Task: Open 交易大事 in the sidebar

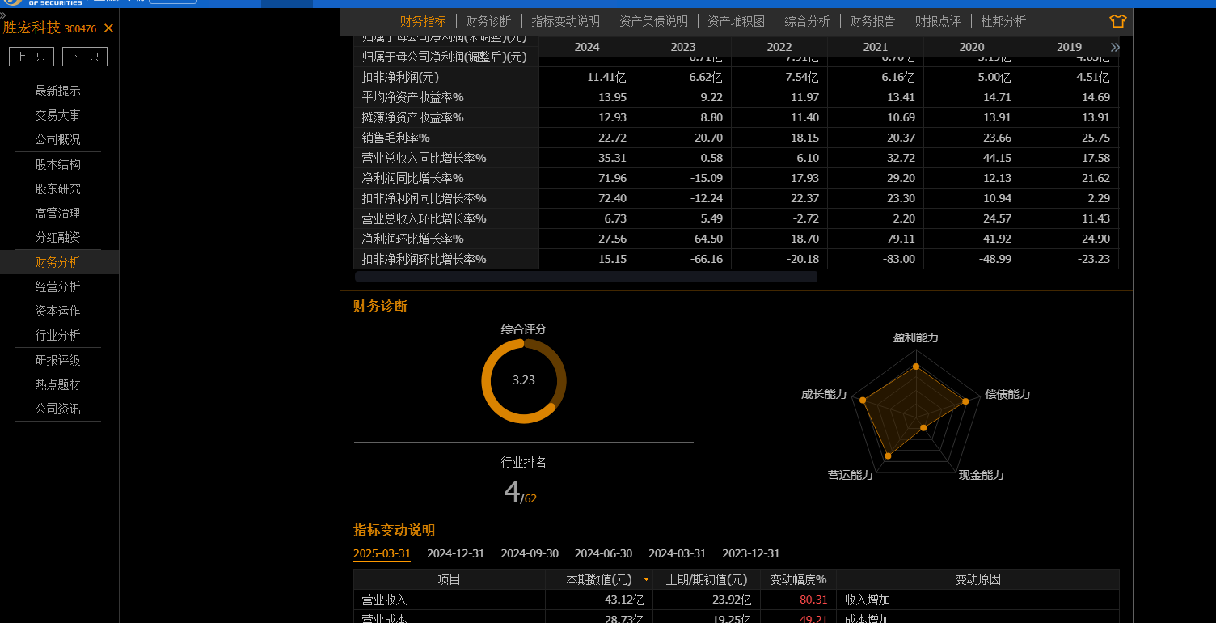Action: pyautogui.click(x=57, y=115)
